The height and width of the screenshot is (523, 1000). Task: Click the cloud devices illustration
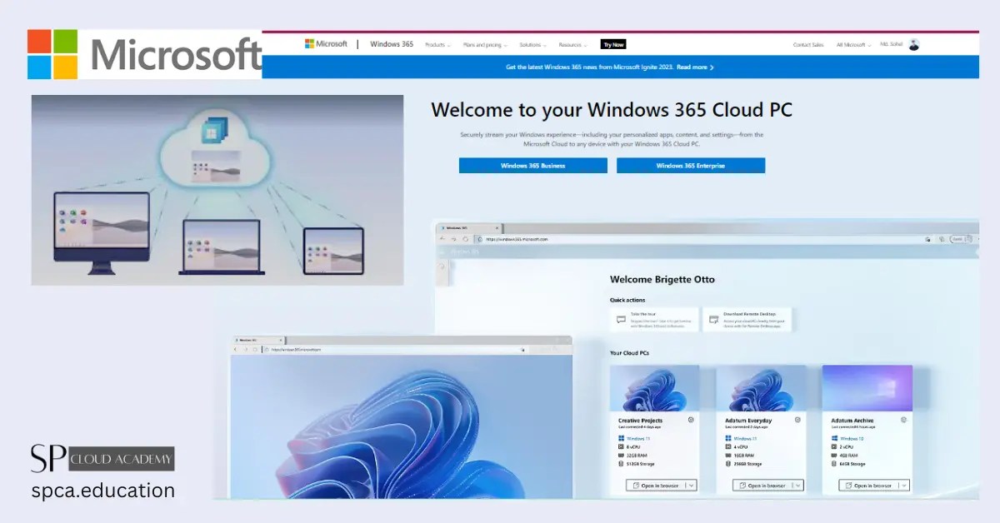(x=217, y=190)
